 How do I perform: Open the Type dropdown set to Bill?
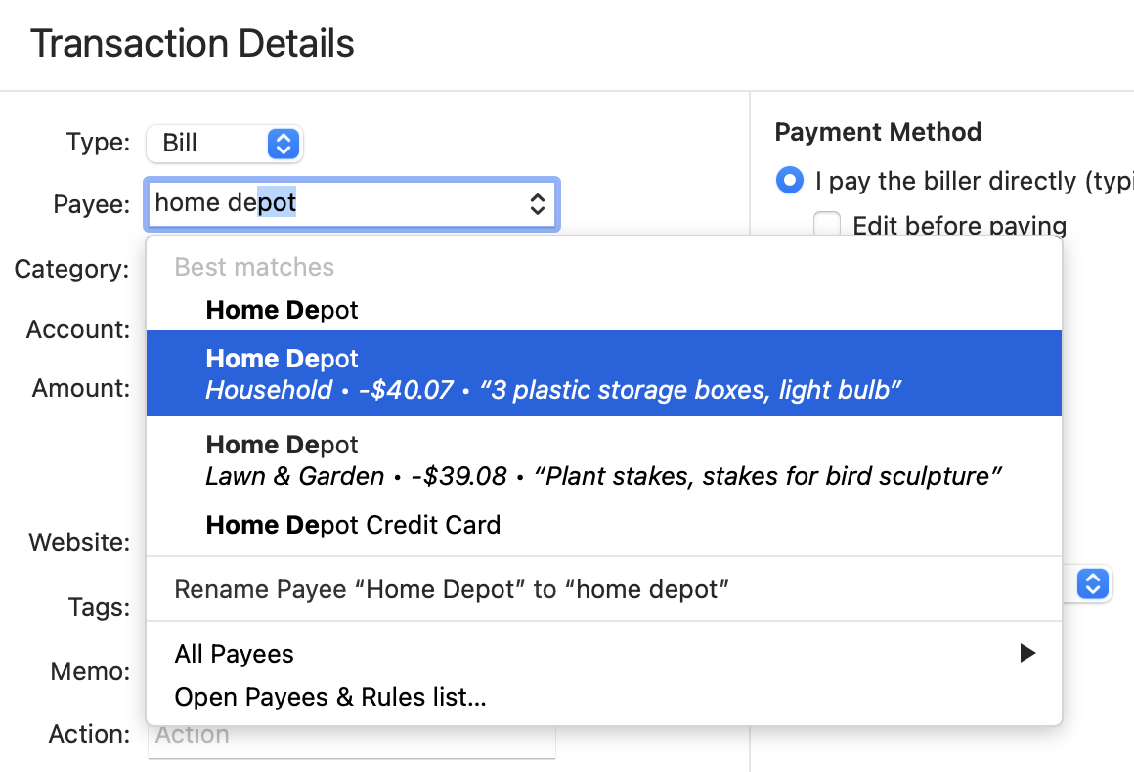[x=224, y=143]
